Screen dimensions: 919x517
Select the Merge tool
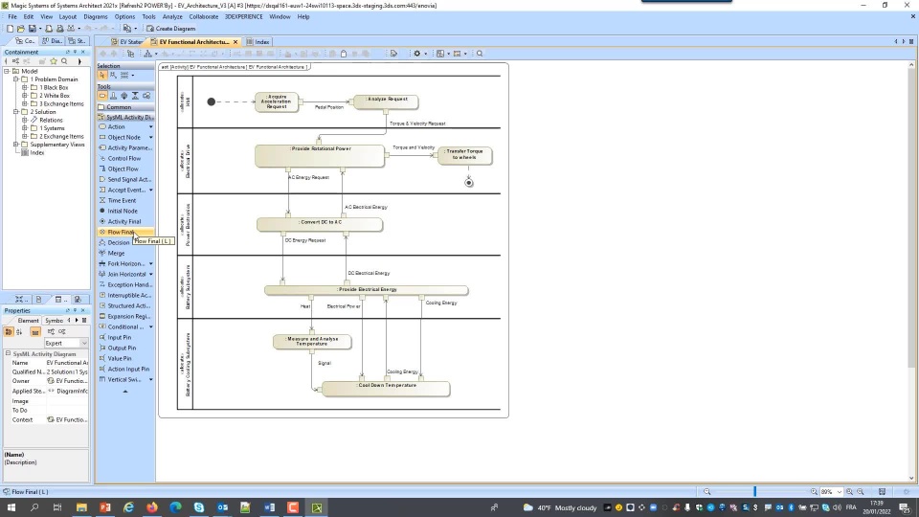pyautogui.click(x=116, y=253)
